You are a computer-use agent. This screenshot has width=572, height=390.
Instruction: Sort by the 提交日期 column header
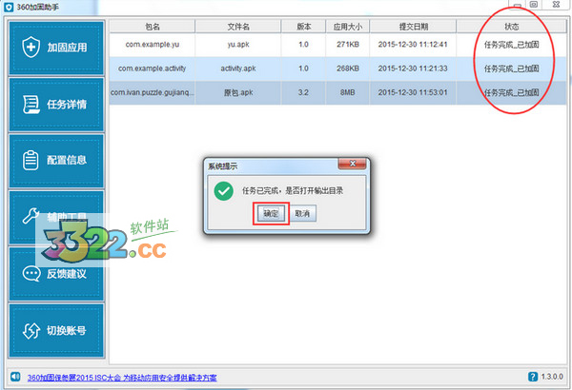tap(413, 27)
